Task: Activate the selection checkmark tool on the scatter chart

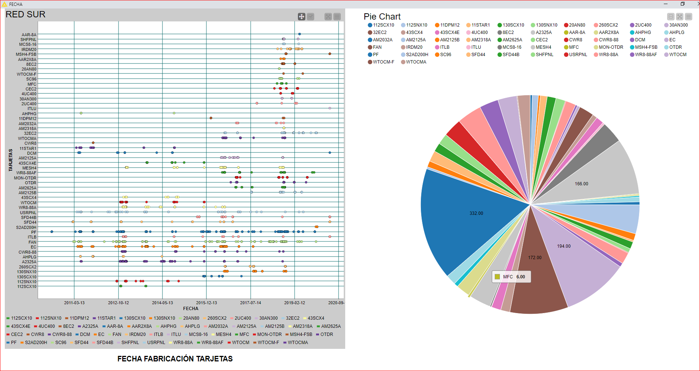Action: coord(310,17)
